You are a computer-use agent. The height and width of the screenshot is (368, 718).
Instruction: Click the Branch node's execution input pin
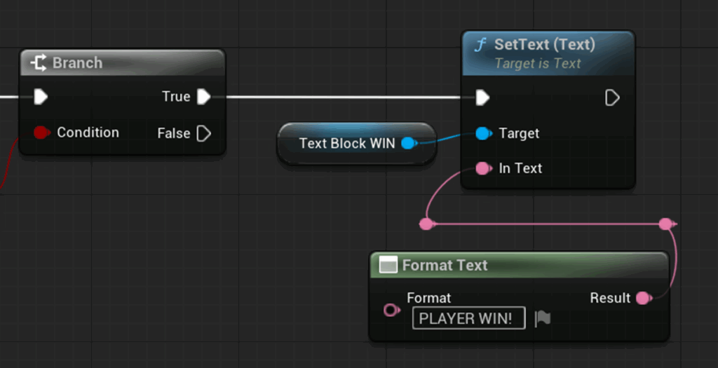(x=41, y=97)
